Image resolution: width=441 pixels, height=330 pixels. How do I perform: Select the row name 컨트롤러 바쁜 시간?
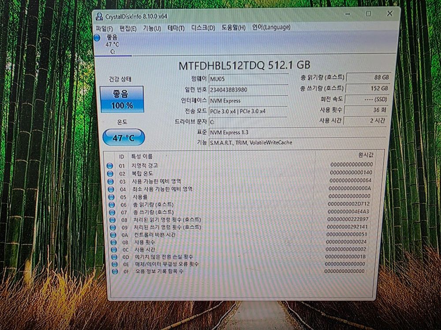point(155,235)
